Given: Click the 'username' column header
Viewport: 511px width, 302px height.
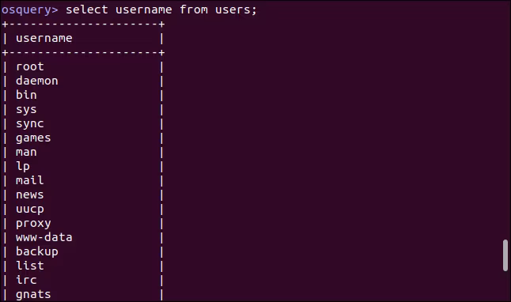Looking at the screenshot, I should click(44, 39).
